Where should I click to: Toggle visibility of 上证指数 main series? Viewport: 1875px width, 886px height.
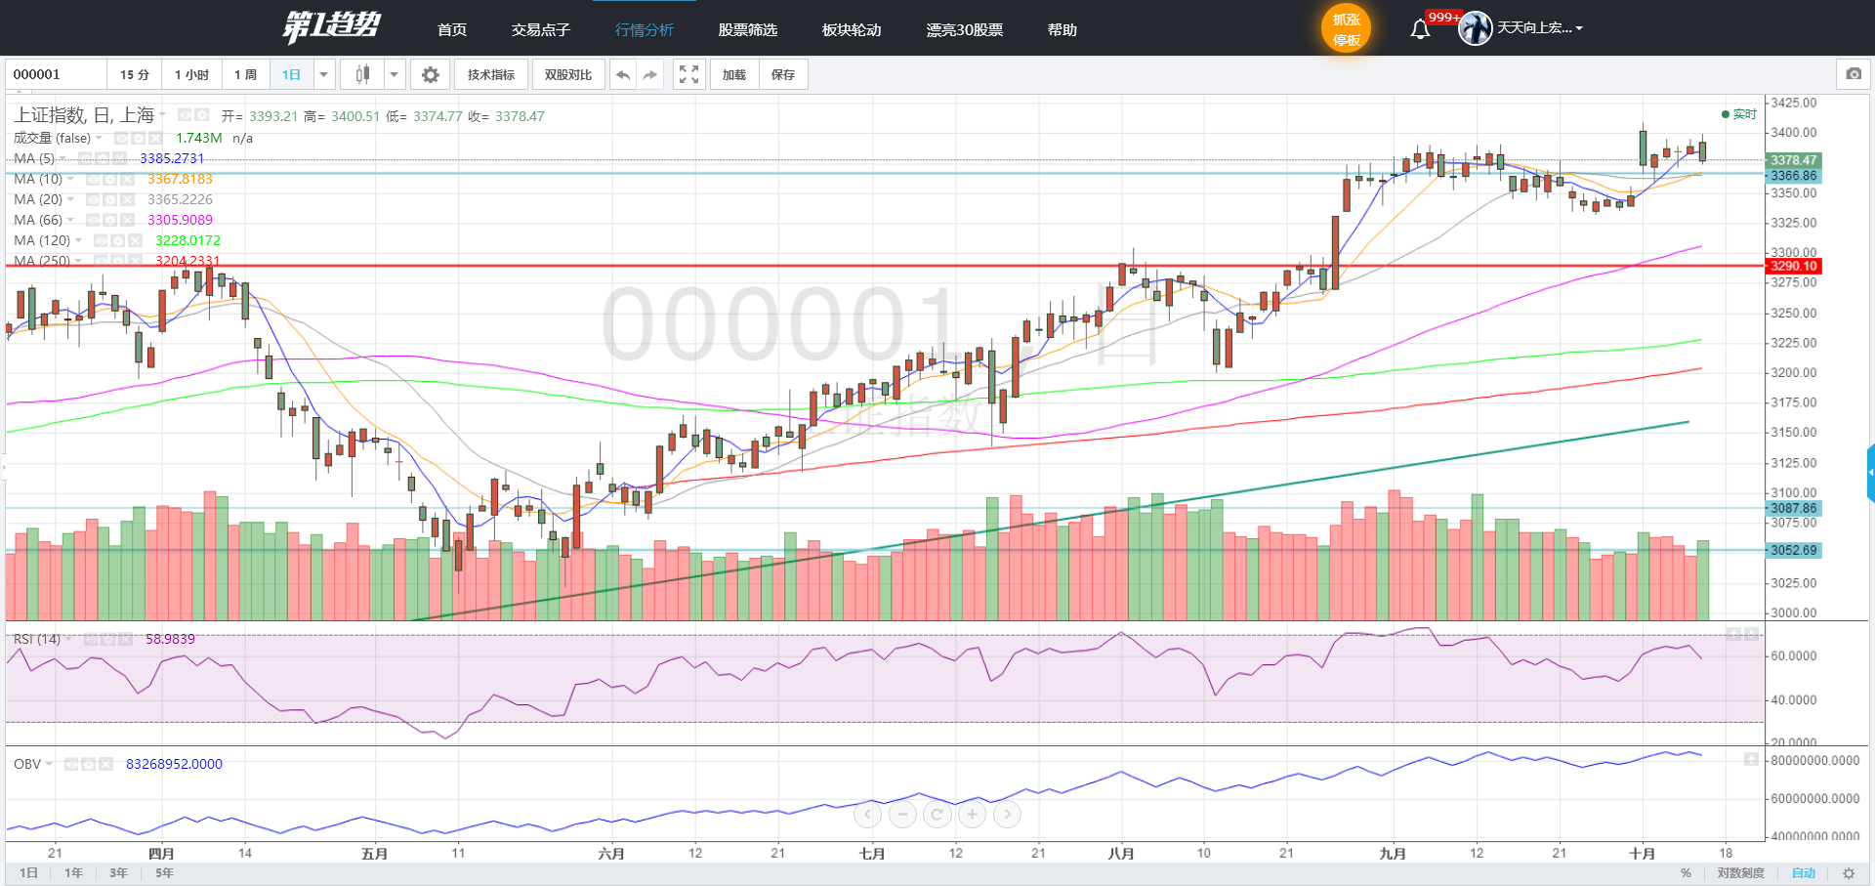(186, 115)
